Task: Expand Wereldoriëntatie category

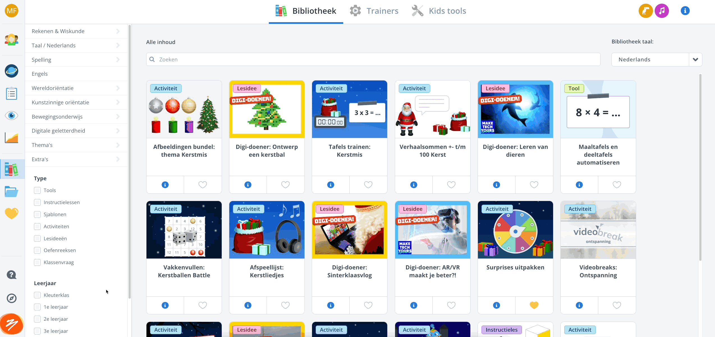Action: click(76, 88)
